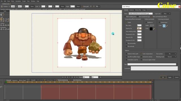Screen dimensions: 181x101
Task: Open the Face camera dropdown
Action: tap(171, 54)
